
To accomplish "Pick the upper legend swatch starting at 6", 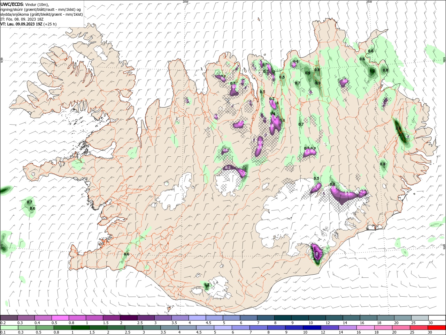I will 248,318.
